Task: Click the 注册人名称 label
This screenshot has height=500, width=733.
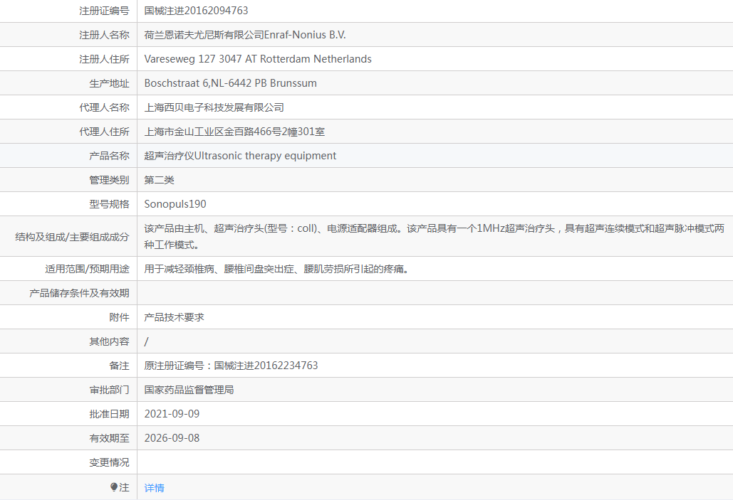Action: point(104,35)
